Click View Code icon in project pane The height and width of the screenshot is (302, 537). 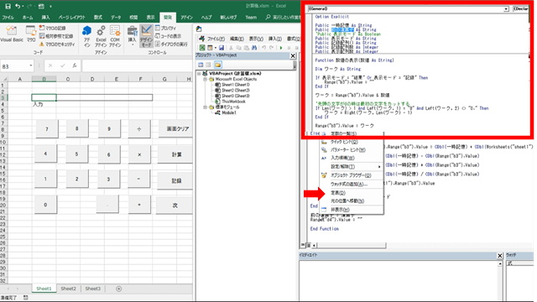201,65
